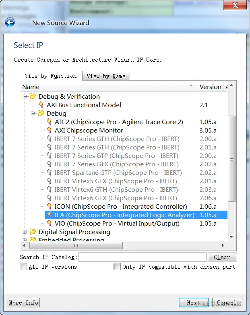The height and width of the screenshot is (315, 250).
Task: Select IBERT 7 Series GTP entry
Action: click(116, 156)
